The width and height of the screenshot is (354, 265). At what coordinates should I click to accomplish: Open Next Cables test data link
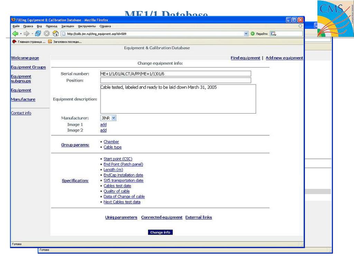[122, 202]
